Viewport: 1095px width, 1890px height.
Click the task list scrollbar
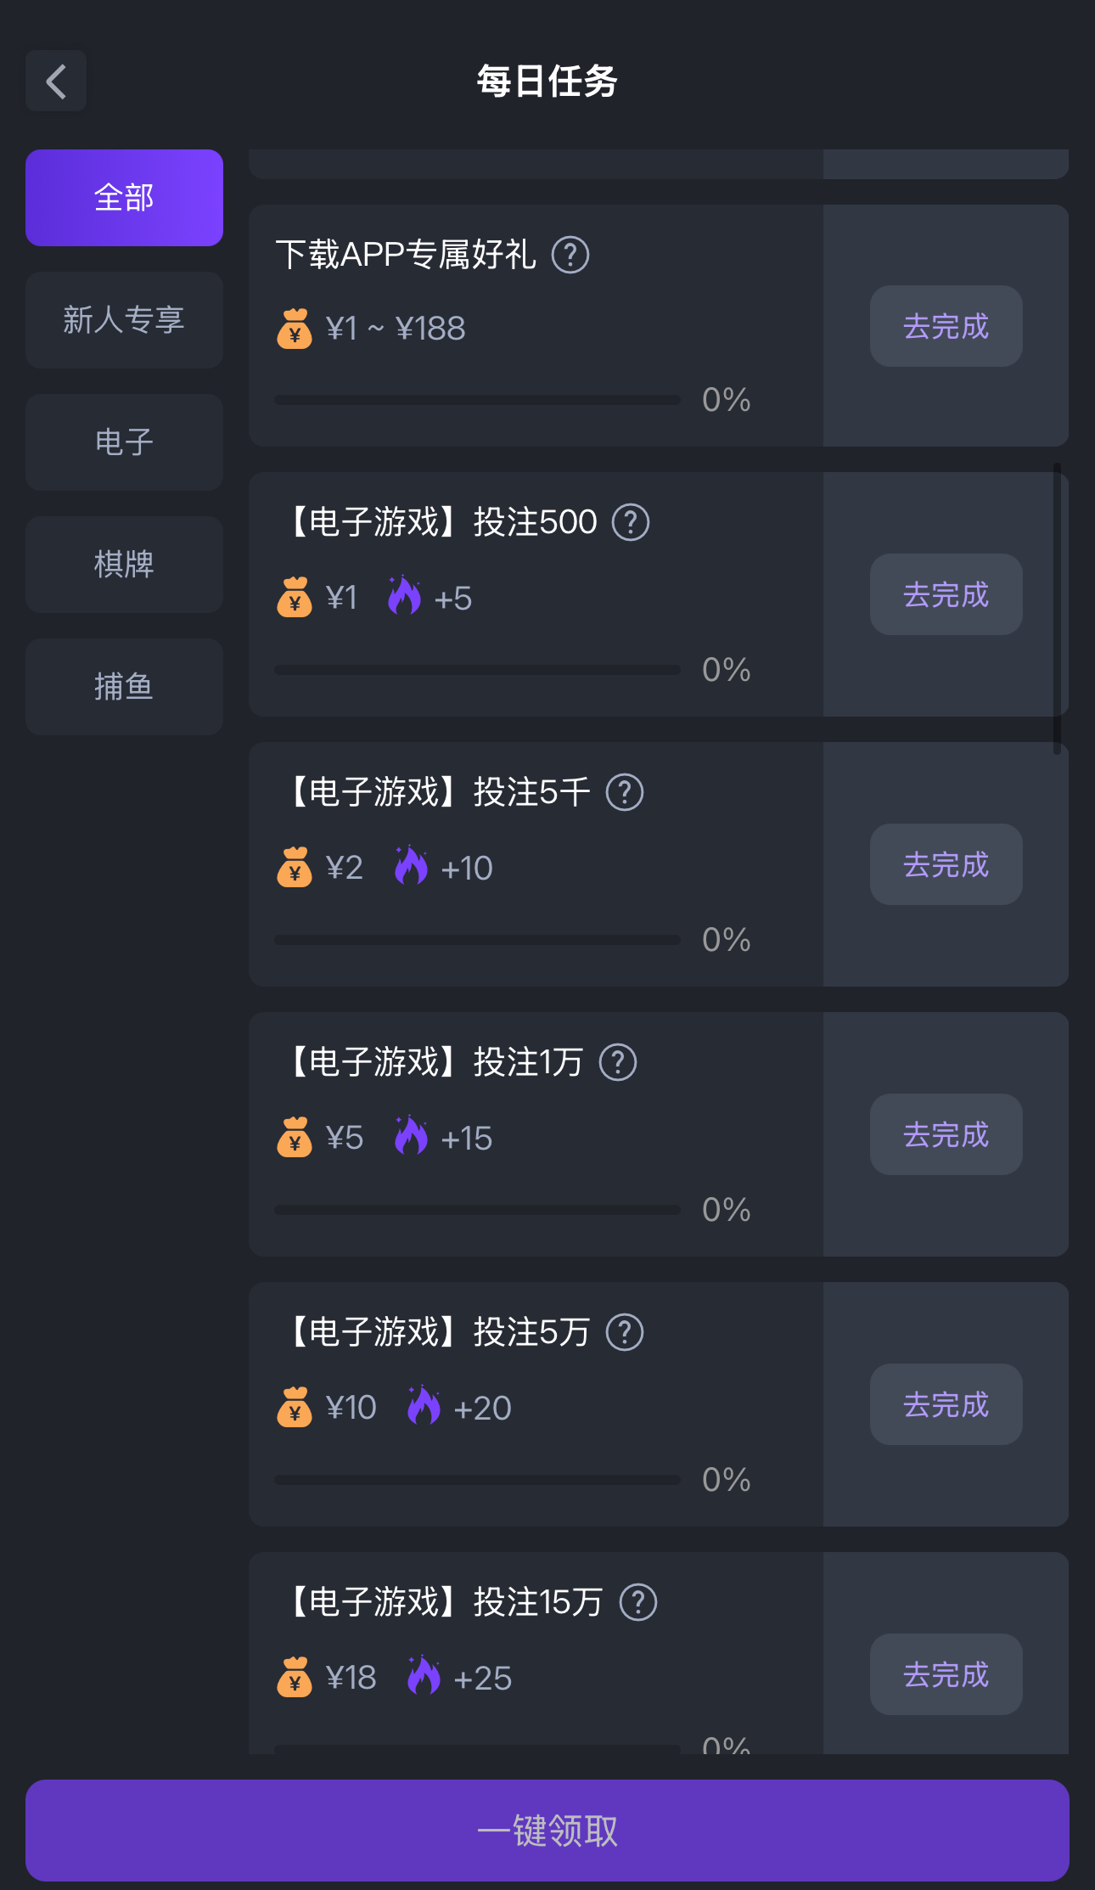click(1057, 608)
